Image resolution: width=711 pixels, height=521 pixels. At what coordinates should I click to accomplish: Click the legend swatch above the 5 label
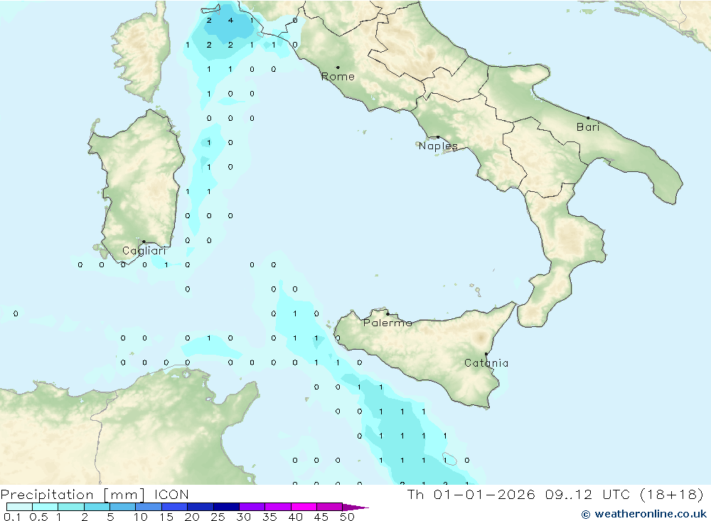tap(122, 507)
